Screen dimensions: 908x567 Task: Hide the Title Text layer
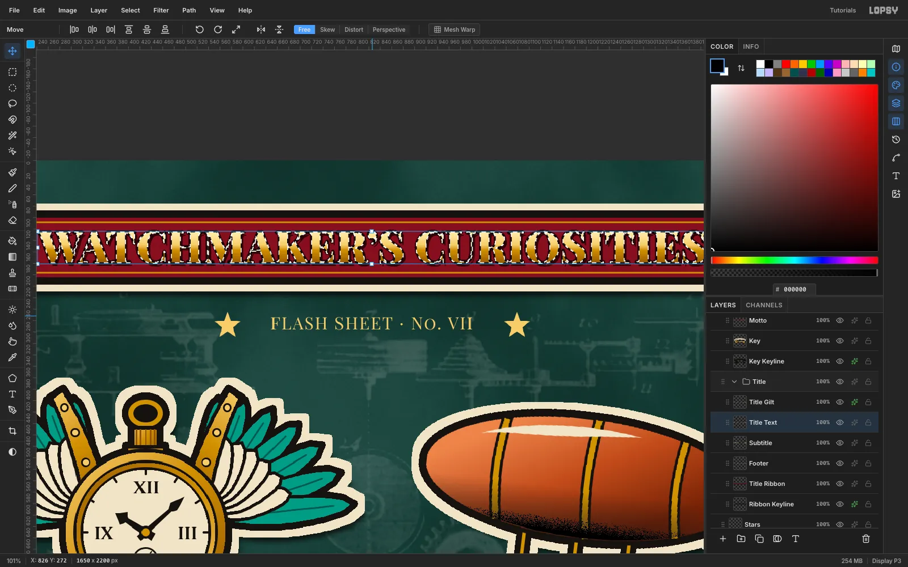[840, 422]
